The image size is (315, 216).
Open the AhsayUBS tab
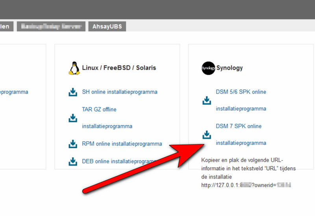click(x=107, y=26)
